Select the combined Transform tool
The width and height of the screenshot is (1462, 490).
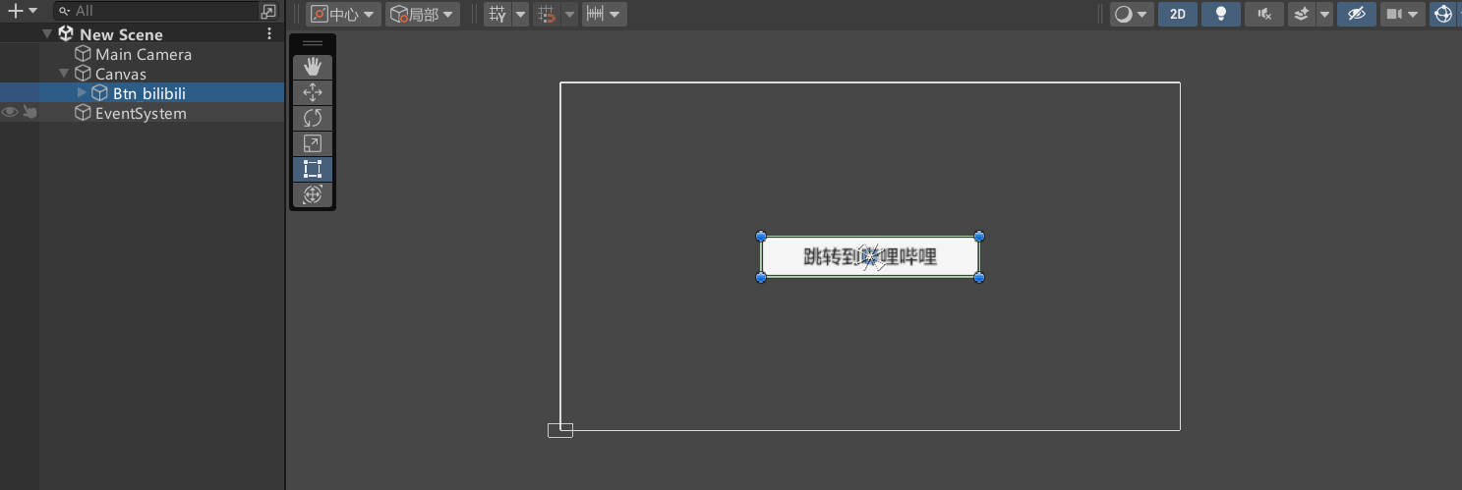pyautogui.click(x=313, y=194)
